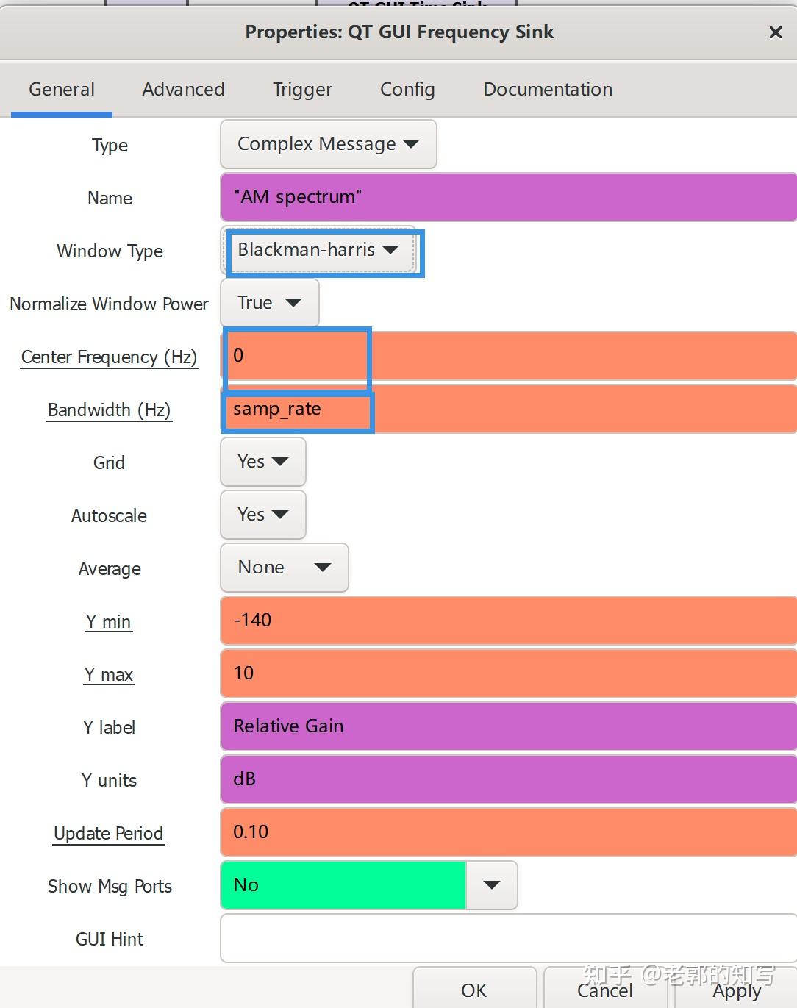Image resolution: width=797 pixels, height=1008 pixels.
Task: Open the Trigger tab
Action: tap(302, 90)
